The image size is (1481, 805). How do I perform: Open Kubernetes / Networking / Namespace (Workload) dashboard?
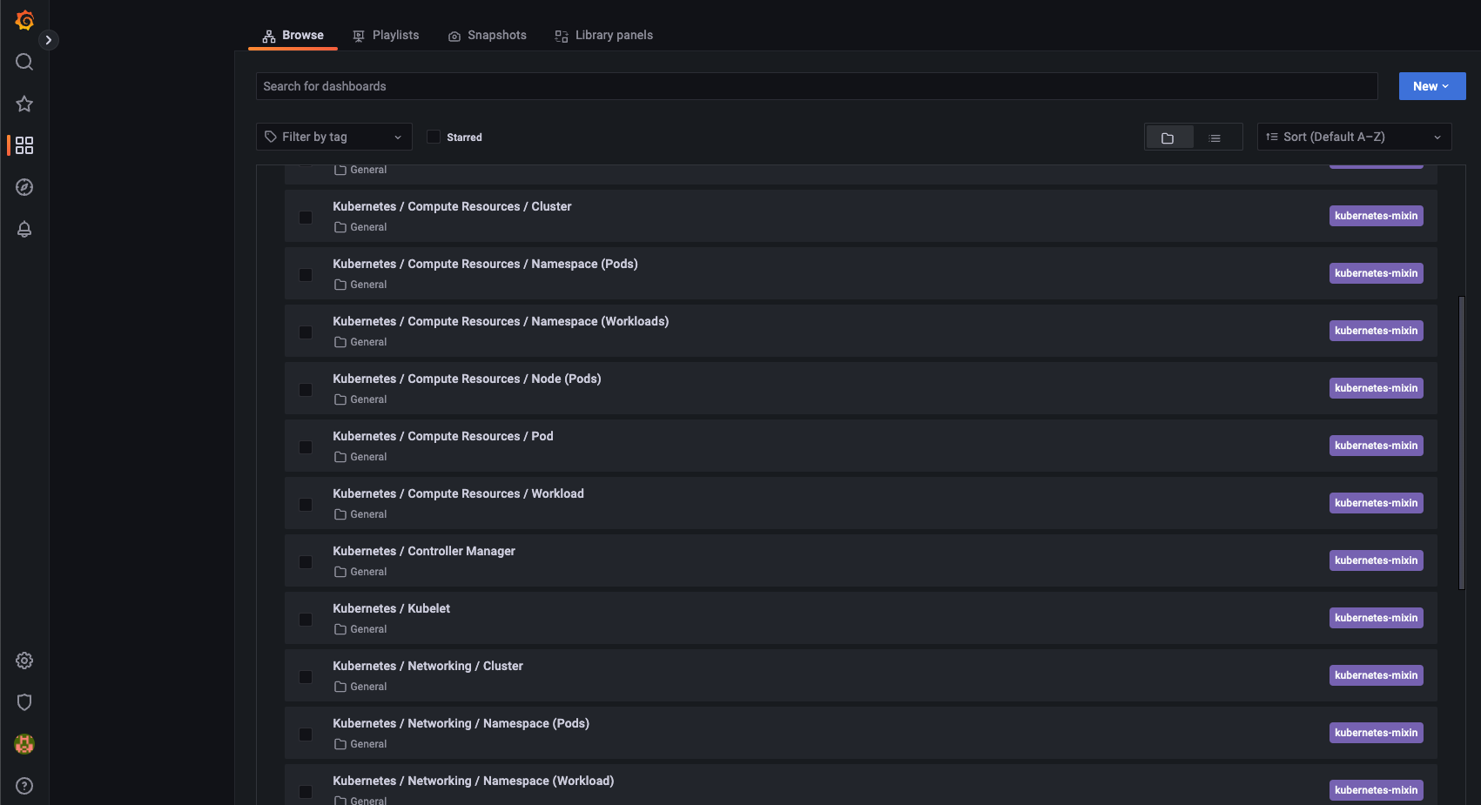(x=474, y=781)
